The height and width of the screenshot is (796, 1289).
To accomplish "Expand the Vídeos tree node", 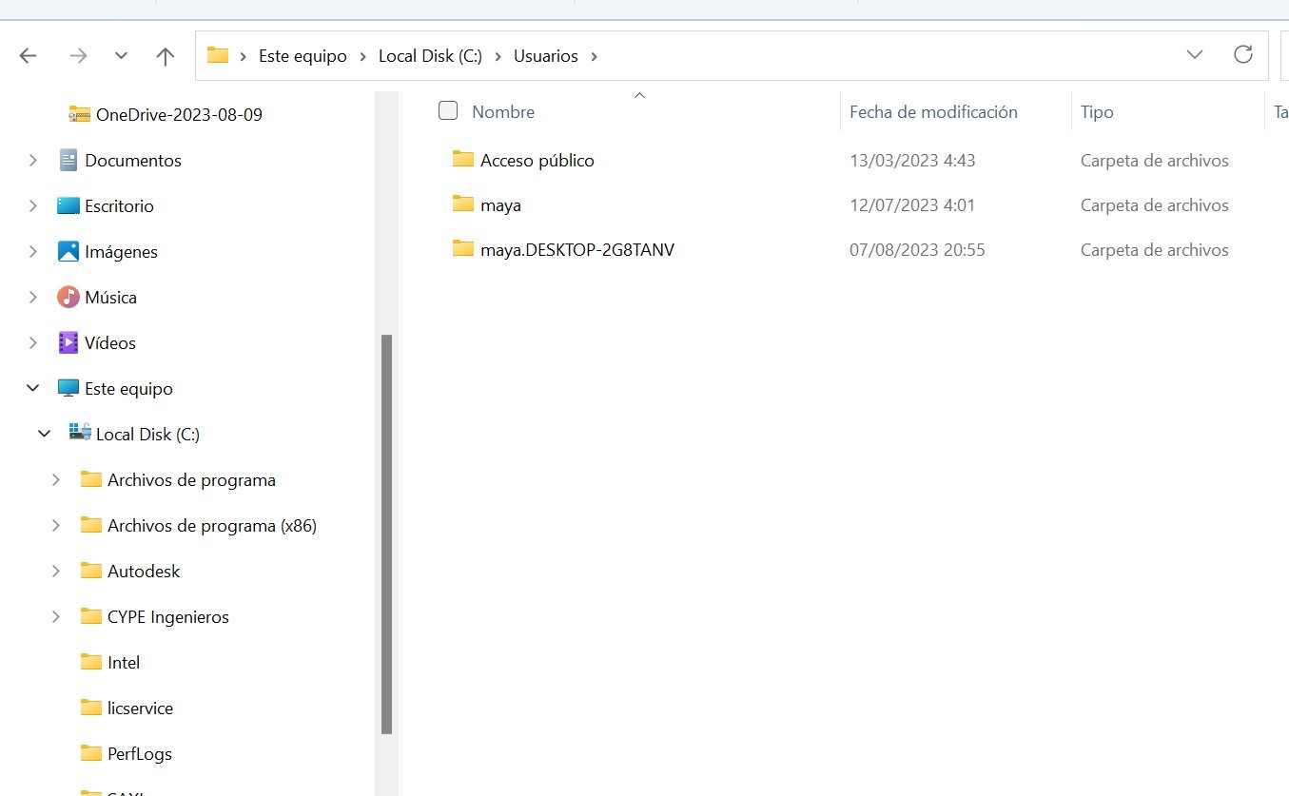I will [33, 343].
